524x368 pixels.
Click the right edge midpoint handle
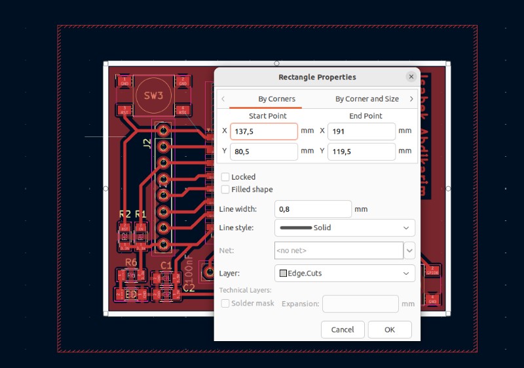448,189
